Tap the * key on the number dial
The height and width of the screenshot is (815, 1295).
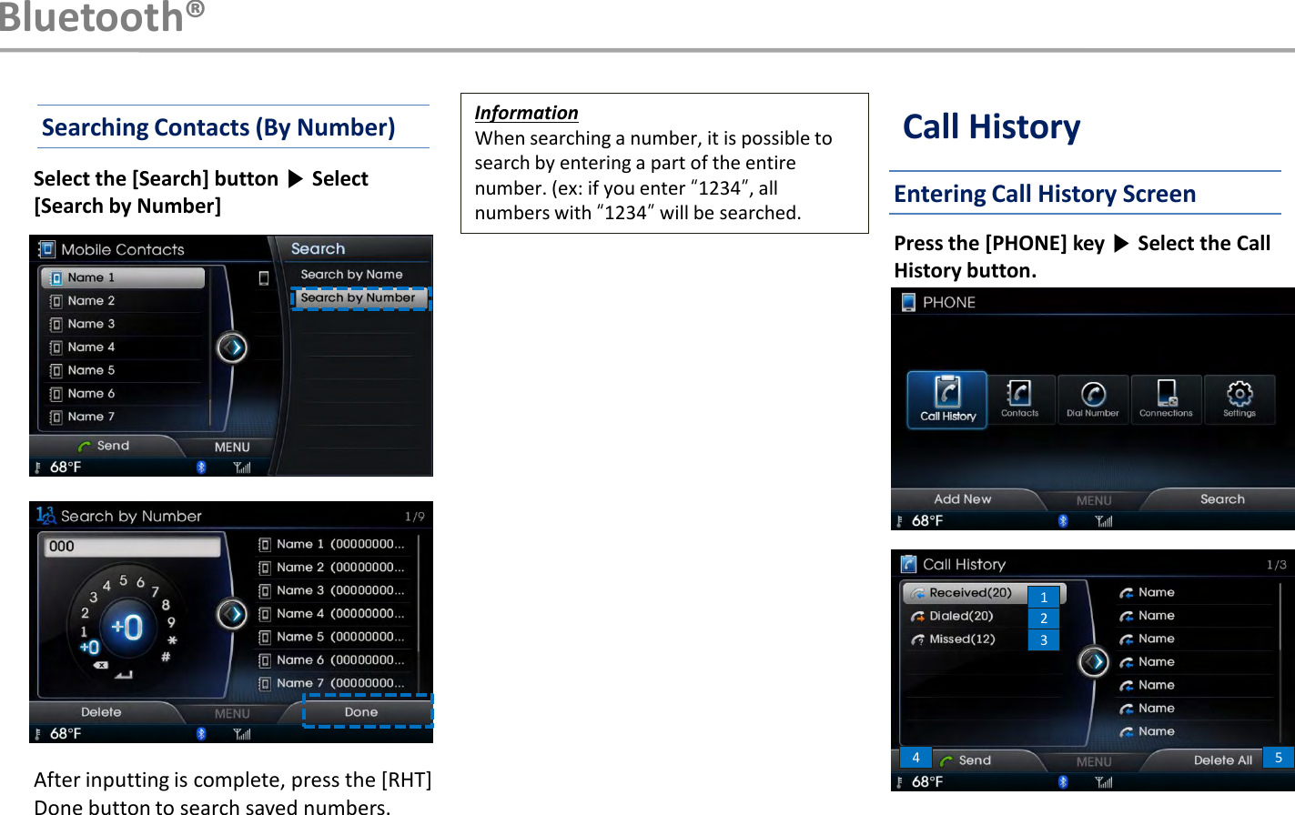172,640
